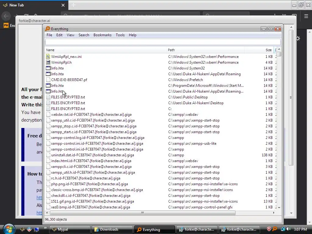Click the C:\Windows\Prefetch path cell
312x234 pixels.
point(186,80)
